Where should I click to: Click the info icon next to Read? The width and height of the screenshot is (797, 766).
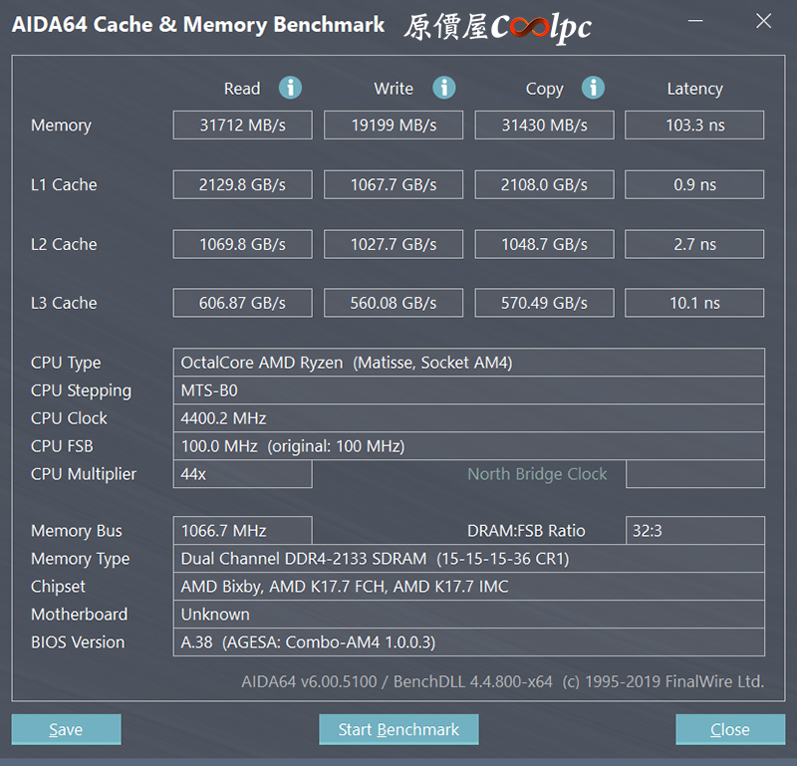(290, 88)
